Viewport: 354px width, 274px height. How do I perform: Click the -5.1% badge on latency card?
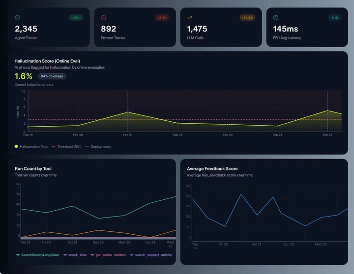[334, 18]
